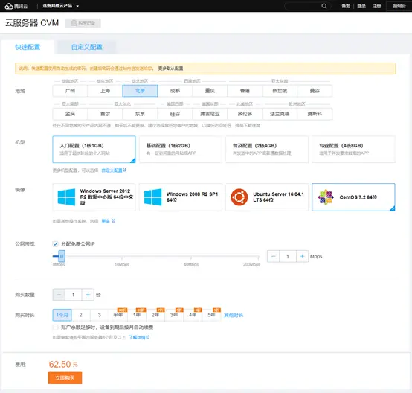The height and width of the screenshot is (393, 412).
Task: Open the 了解详情 details link
Action: click(x=139, y=337)
